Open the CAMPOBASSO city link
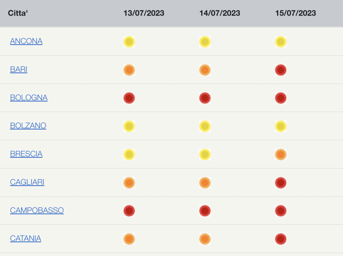 point(37,211)
